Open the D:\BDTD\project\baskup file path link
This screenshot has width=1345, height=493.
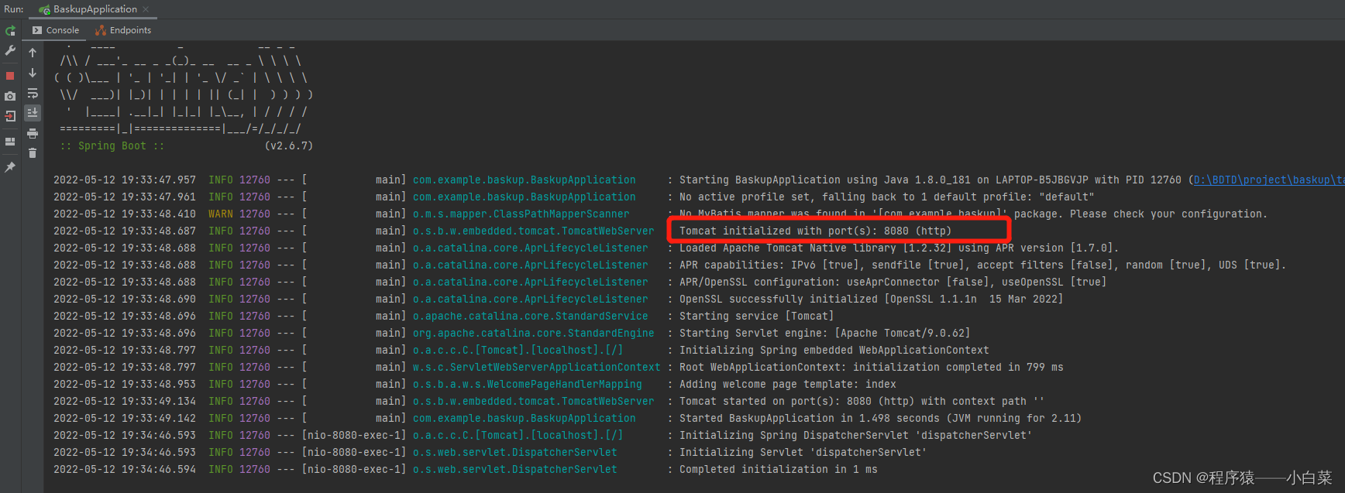coord(1269,180)
